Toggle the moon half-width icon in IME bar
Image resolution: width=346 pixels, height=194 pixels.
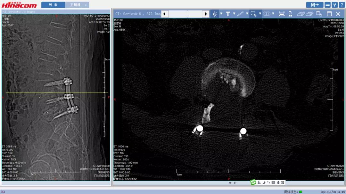(264, 183)
